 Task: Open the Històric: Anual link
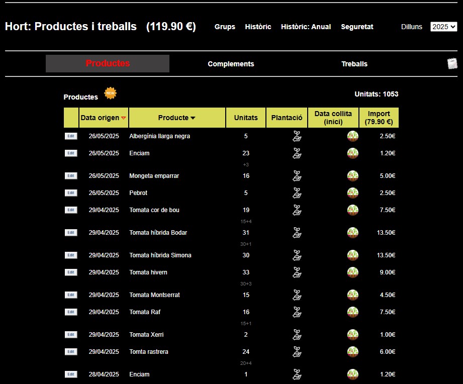tap(306, 27)
